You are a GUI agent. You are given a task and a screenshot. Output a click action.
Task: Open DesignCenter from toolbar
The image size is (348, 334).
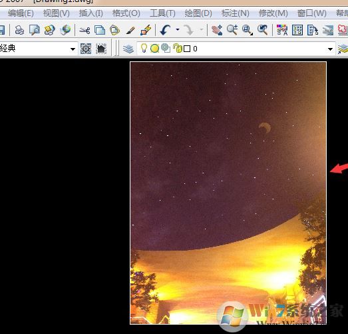pos(297,30)
